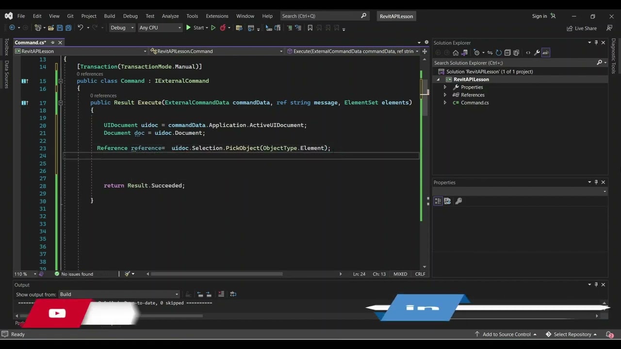Show All Files in Solution Explorer

point(516,52)
